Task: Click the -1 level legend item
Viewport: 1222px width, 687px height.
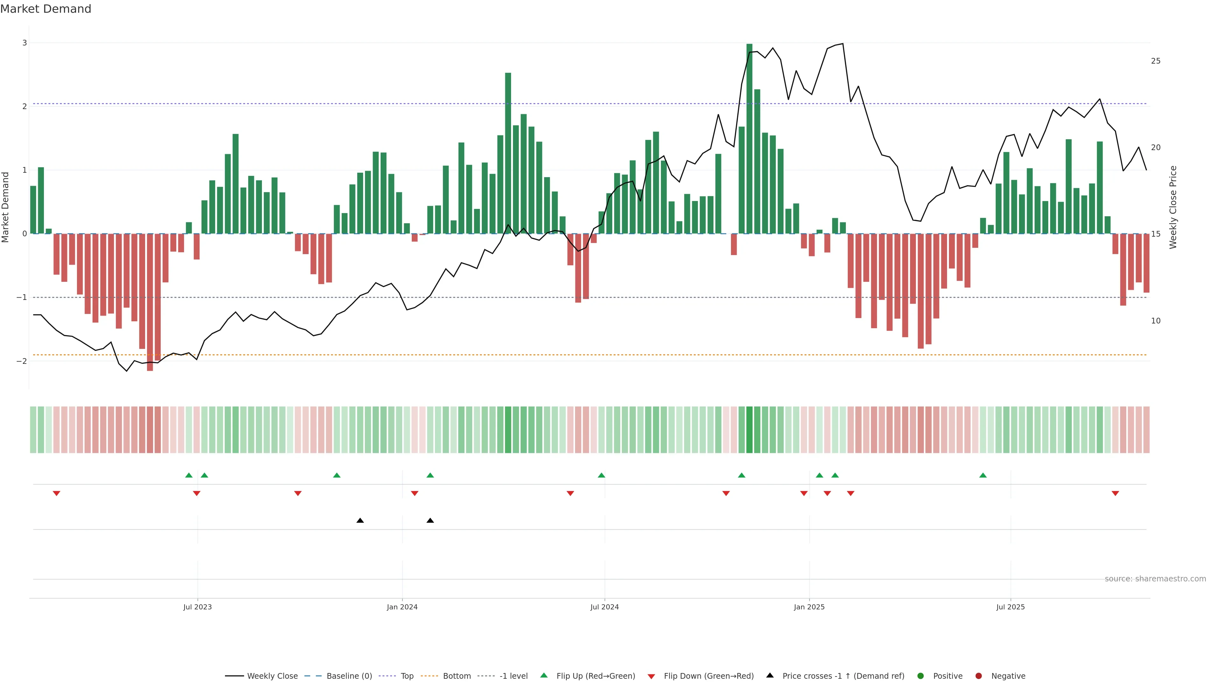Action: point(513,676)
